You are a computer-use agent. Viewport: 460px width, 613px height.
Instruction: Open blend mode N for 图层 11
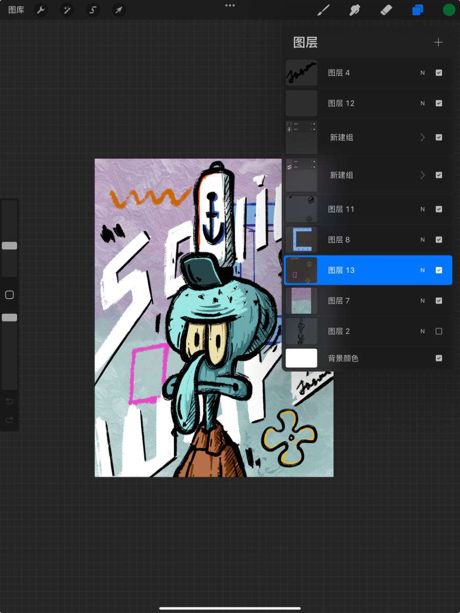[423, 209]
